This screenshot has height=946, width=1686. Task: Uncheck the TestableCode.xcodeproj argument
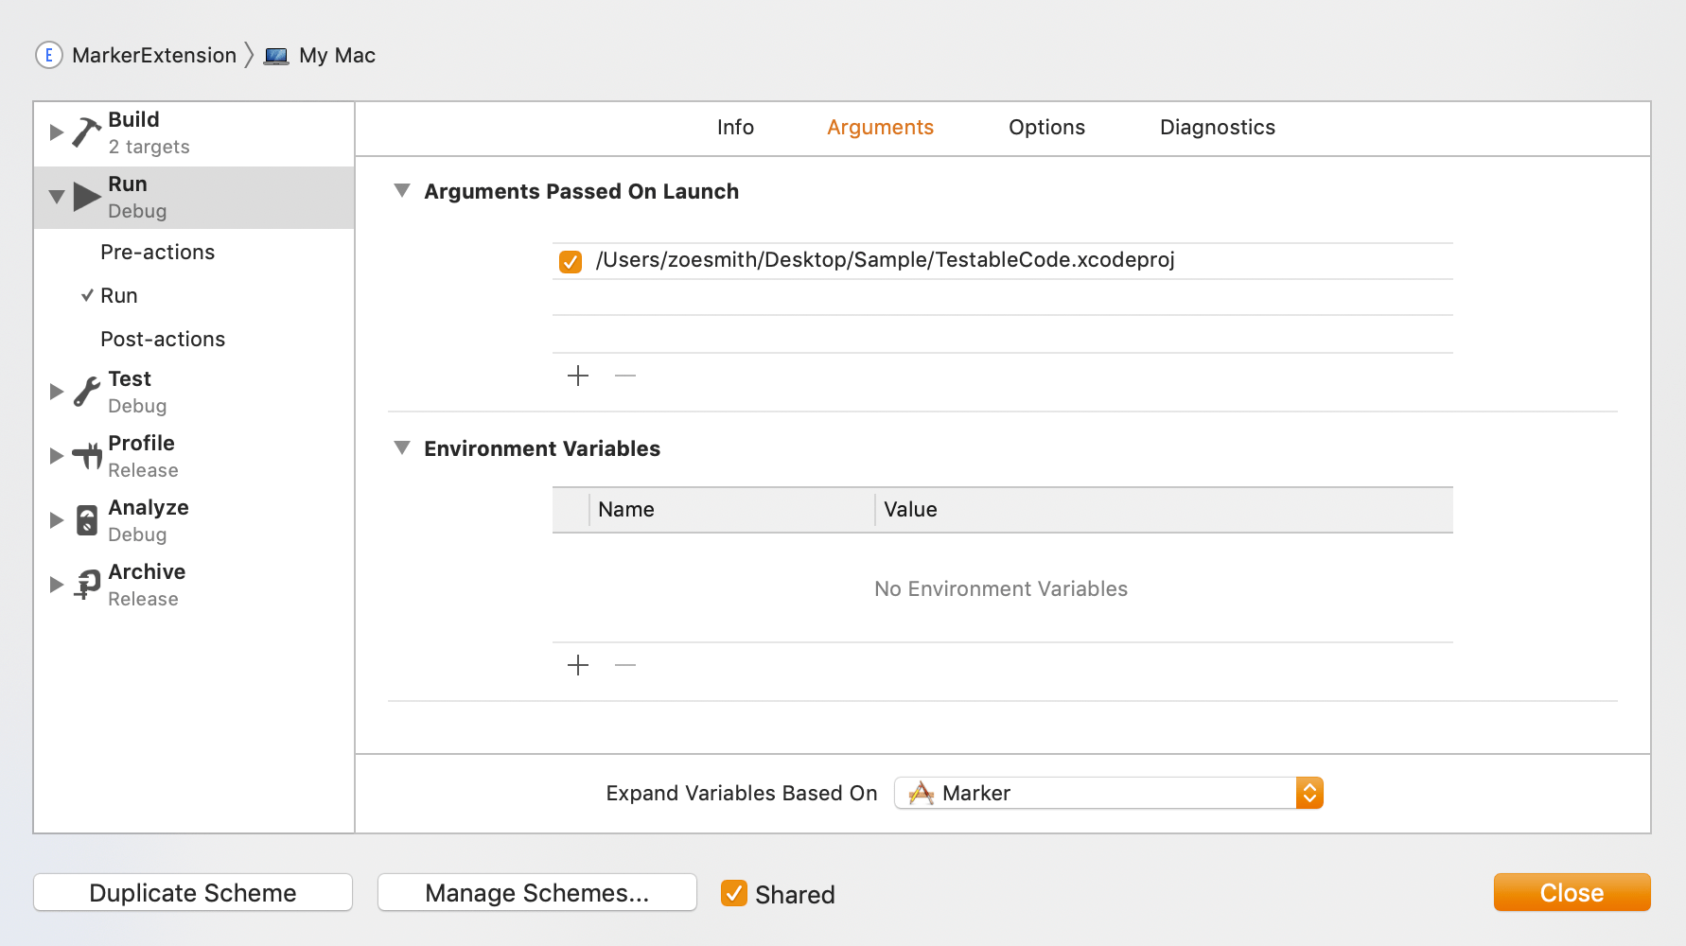point(570,261)
